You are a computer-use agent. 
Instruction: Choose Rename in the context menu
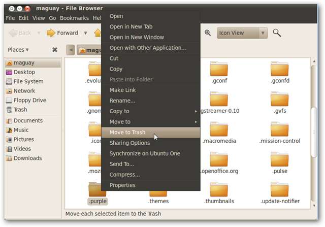151,101
